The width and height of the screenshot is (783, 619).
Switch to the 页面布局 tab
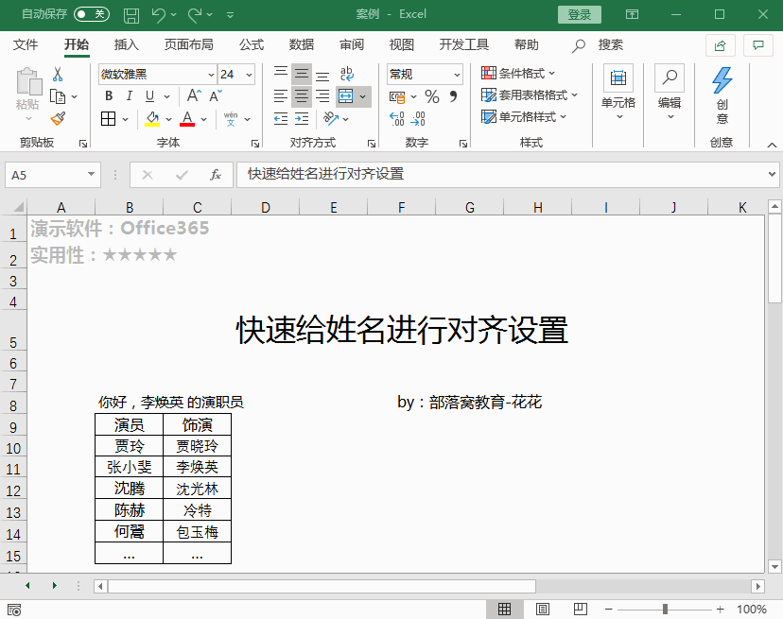tap(189, 45)
